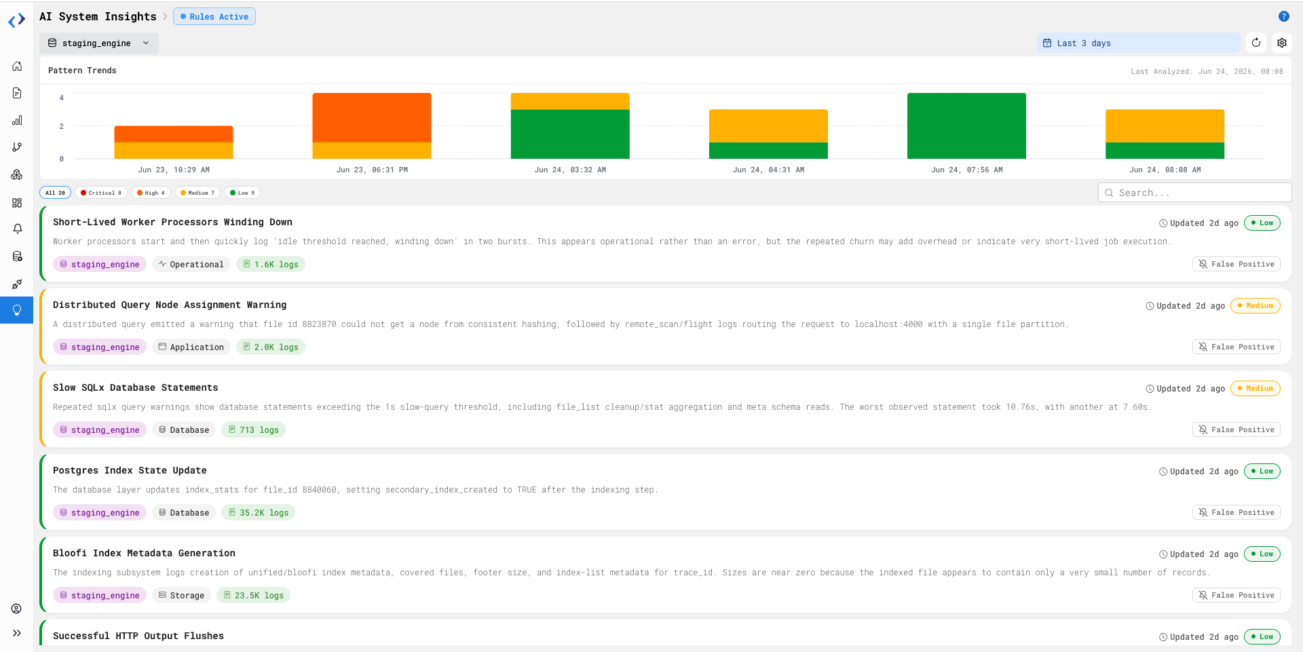Open the Dashboards grid icon in sidebar
1303x652 pixels.
[17, 202]
